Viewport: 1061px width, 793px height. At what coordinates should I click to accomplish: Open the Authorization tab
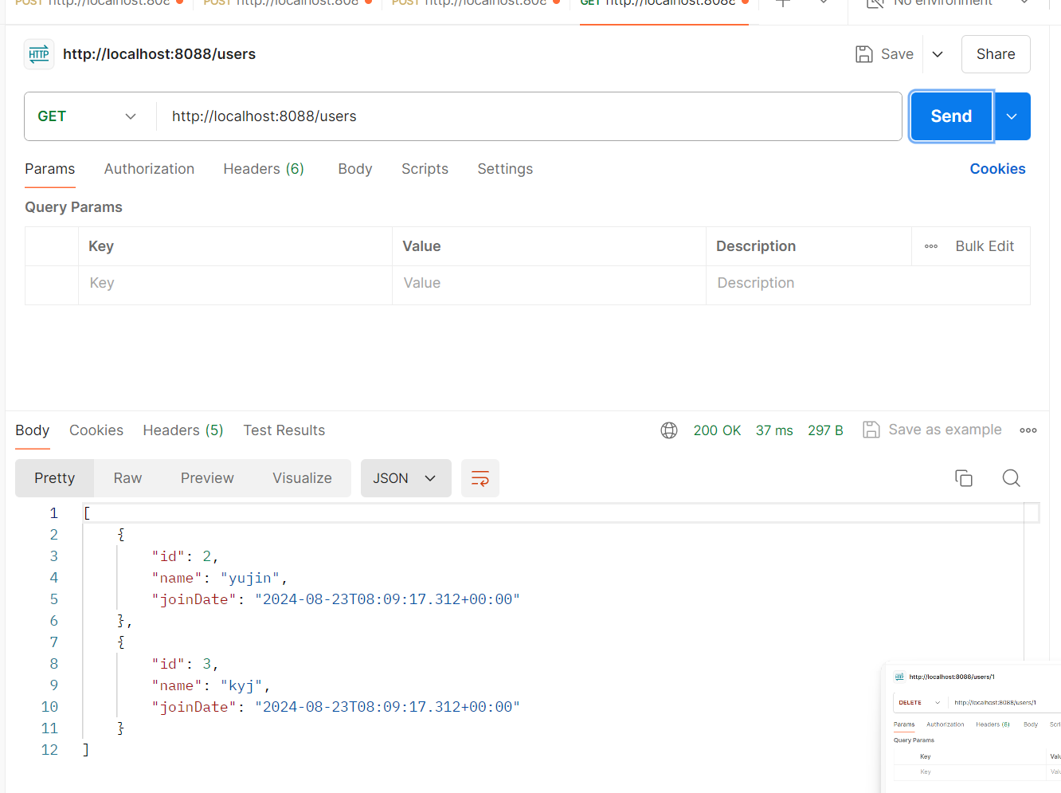(x=149, y=169)
